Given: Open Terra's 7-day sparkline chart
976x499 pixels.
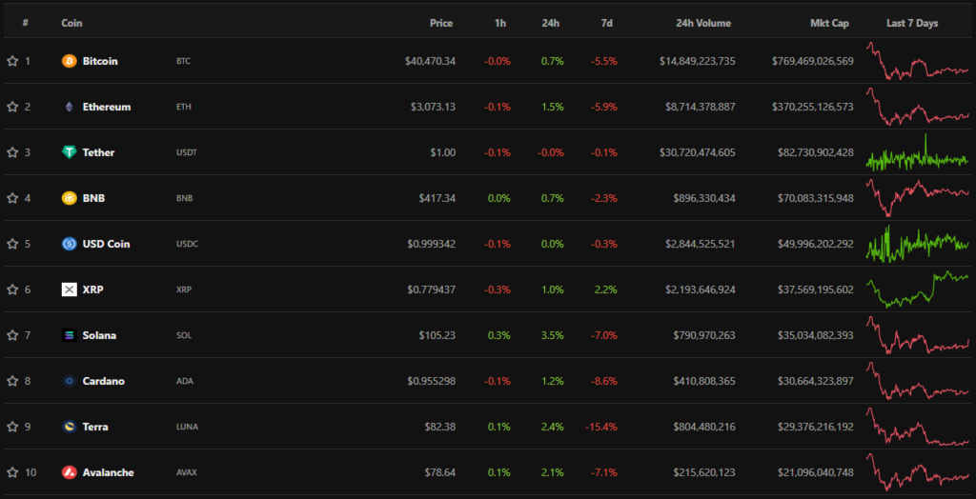Looking at the screenshot, I should [918, 427].
